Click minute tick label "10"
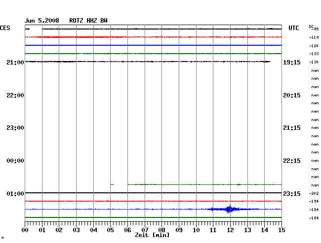Image resolution: width=321 pixels, height=243 pixels. pyautogui.click(x=196, y=230)
